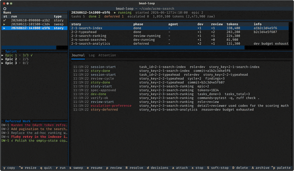Expand the Epic 3 sprint node

click(x=2, y=63)
